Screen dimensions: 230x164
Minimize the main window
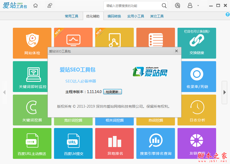pyautogui.click(x=211, y=6)
